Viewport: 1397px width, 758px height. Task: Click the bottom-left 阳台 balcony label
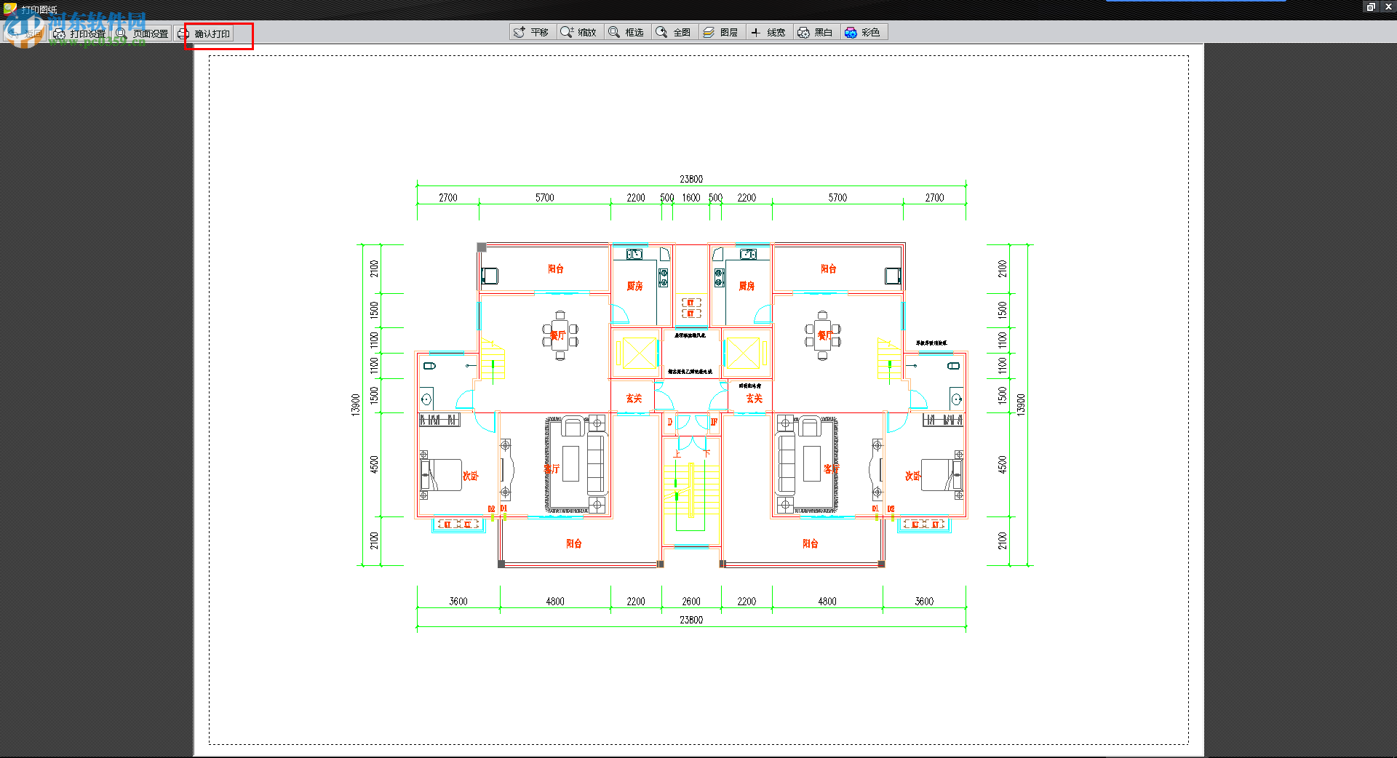(574, 543)
